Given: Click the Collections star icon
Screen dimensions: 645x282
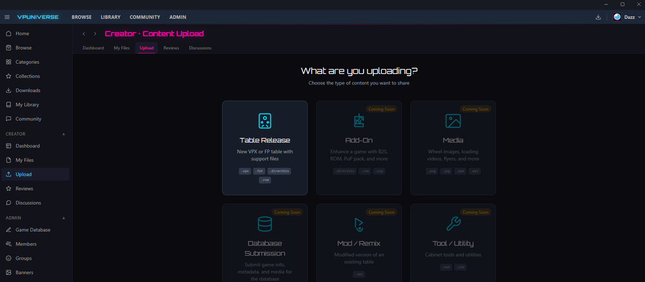Looking at the screenshot, I should click(x=8, y=77).
